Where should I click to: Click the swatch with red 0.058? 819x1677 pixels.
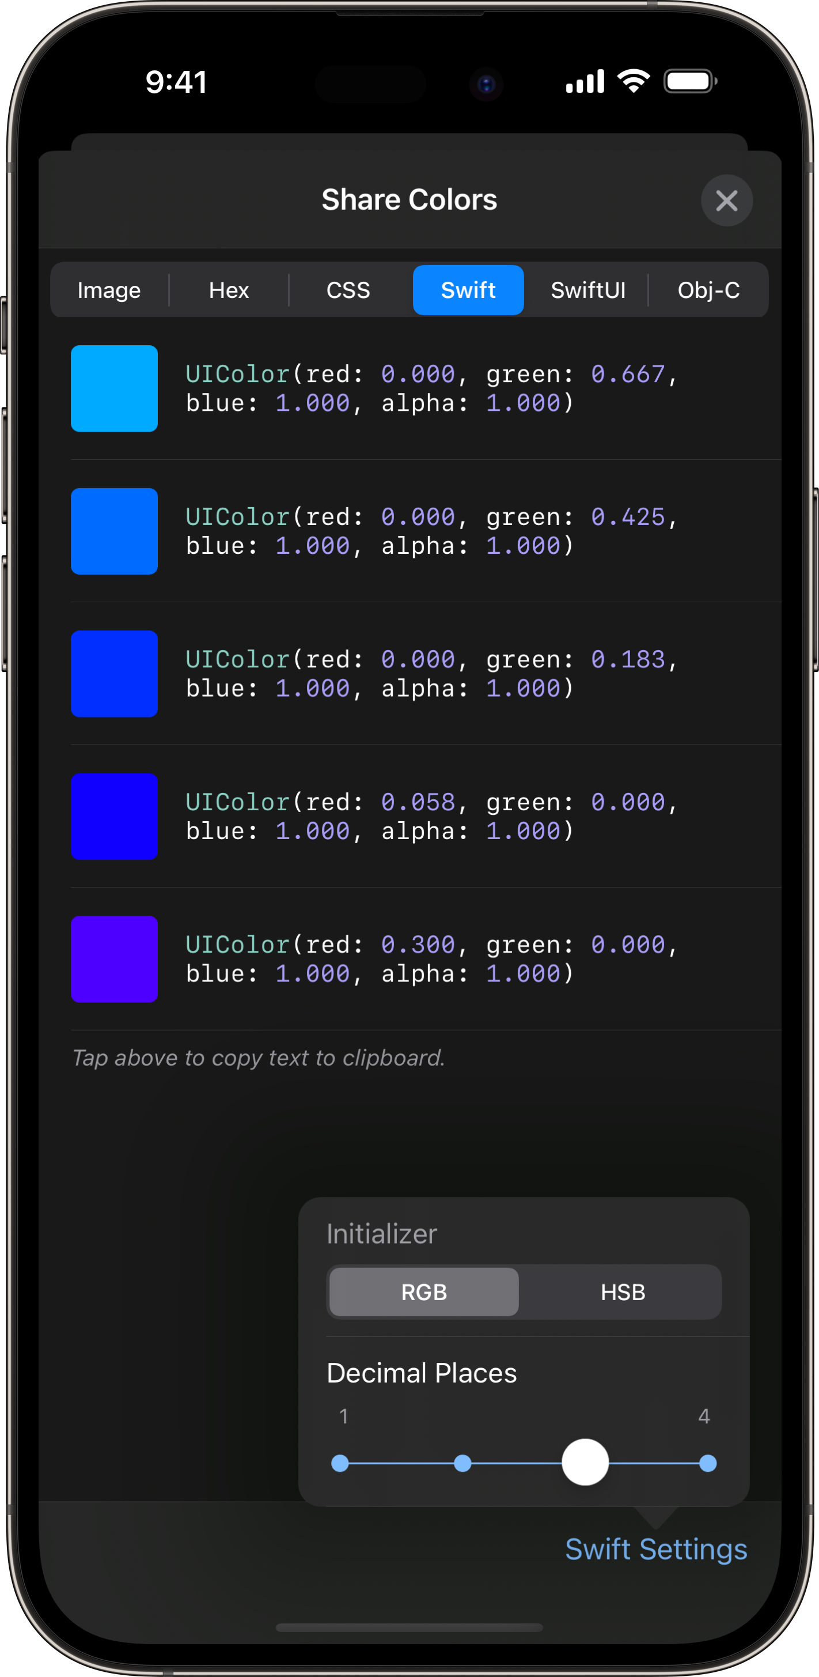[115, 817]
